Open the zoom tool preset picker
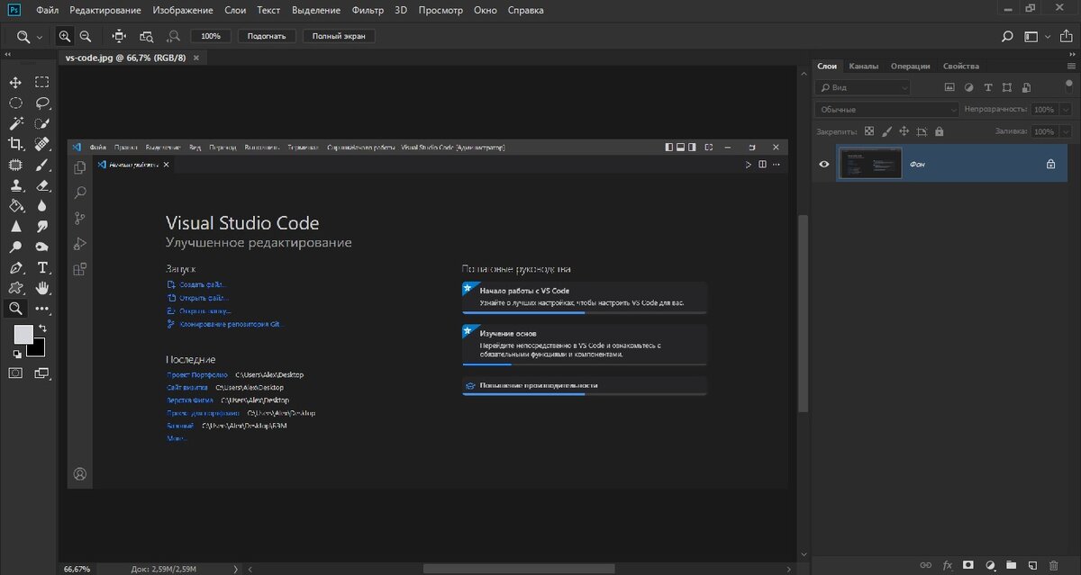 pos(28,37)
